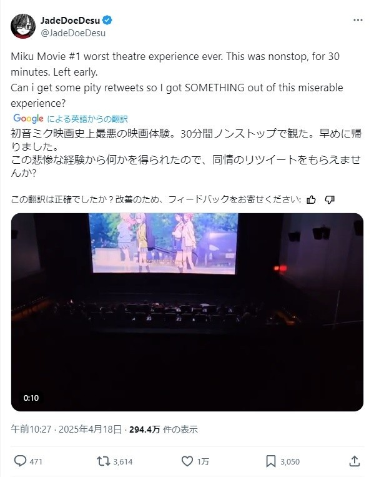Give thumbs down to the translation
The height and width of the screenshot is (477, 374).
point(330,199)
